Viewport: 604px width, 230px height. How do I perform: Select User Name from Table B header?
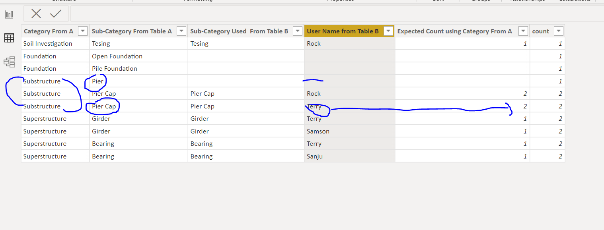click(349, 31)
